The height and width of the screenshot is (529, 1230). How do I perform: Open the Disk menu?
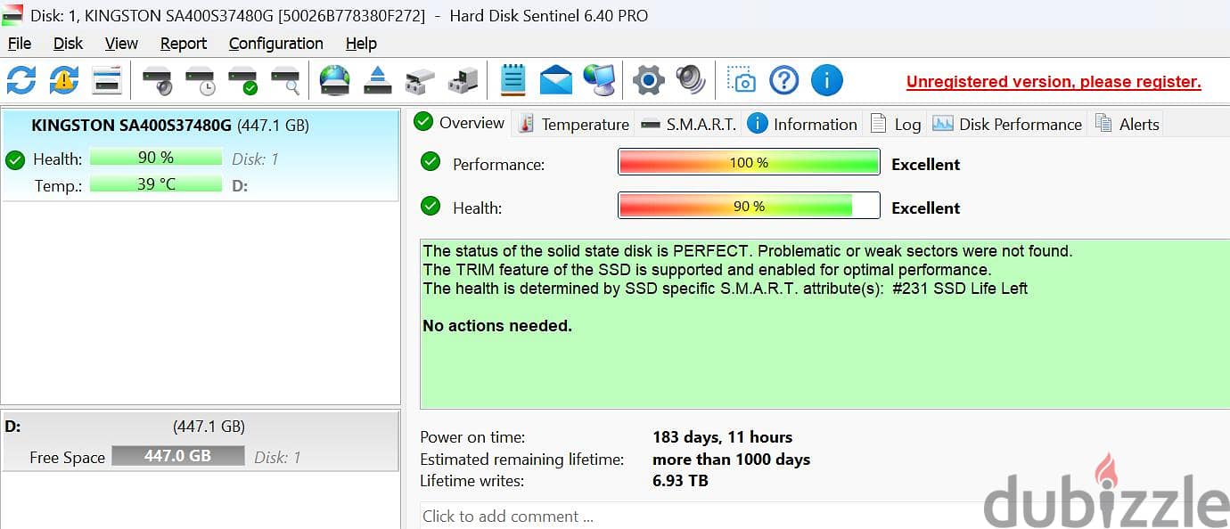[x=68, y=44]
